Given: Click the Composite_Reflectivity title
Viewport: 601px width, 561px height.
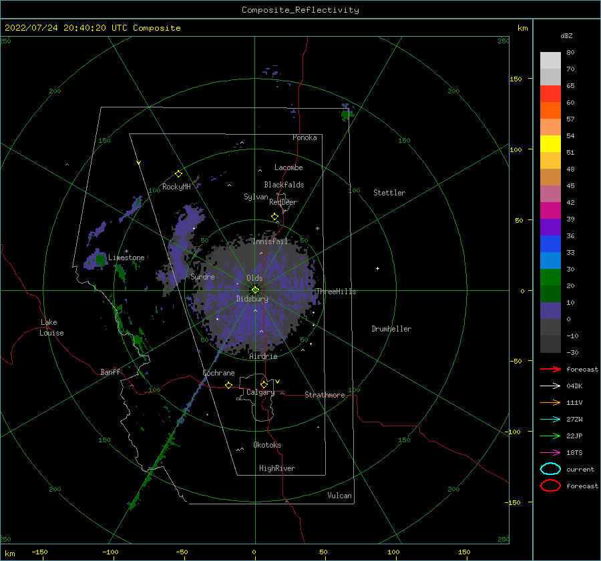Looking at the screenshot, I should (x=300, y=10).
